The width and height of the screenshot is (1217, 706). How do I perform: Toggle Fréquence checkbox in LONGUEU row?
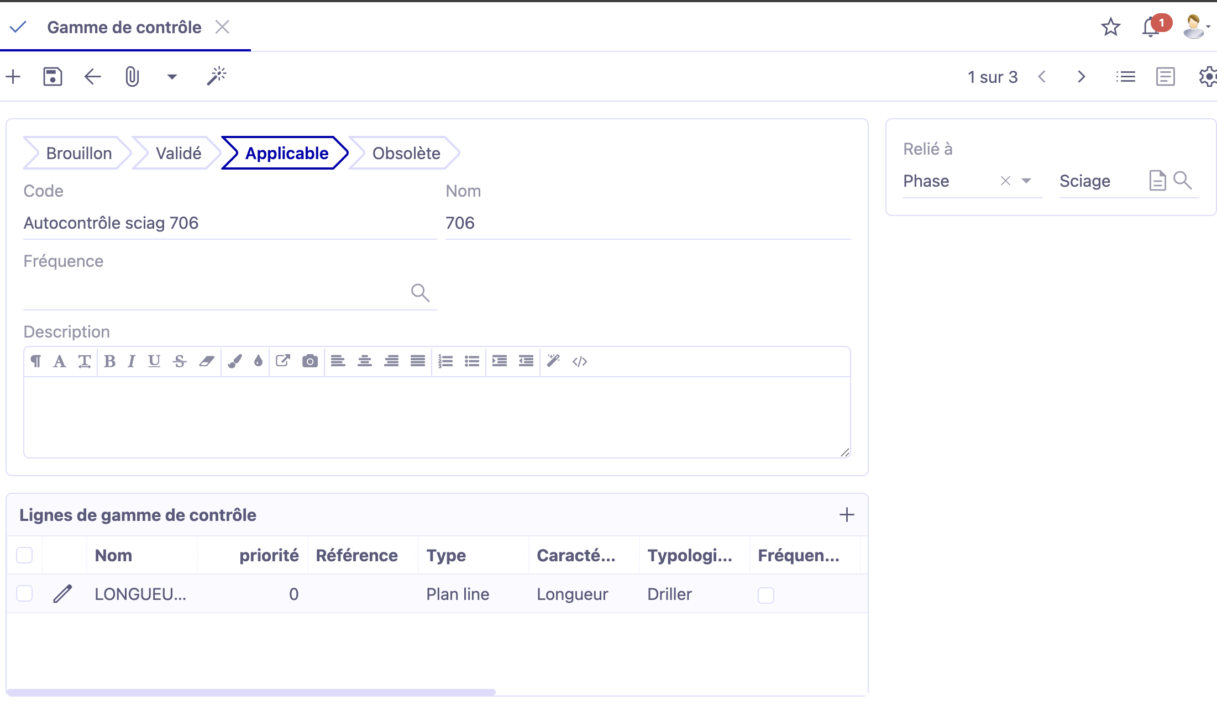click(765, 595)
